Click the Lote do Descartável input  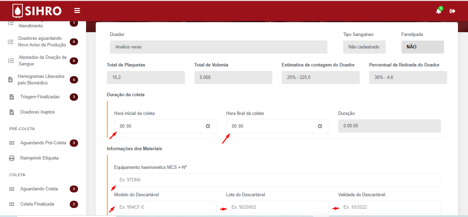[x=277, y=207]
